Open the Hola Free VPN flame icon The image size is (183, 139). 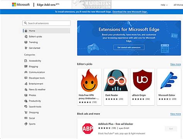(89, 80)
